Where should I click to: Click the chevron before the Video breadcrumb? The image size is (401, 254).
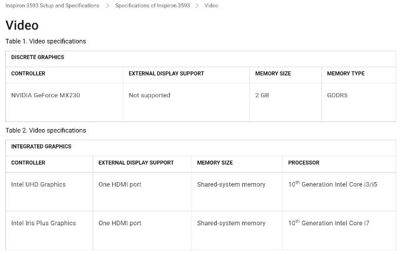[x=198, y=5]
